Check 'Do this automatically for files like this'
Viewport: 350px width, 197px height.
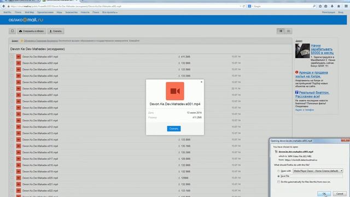(x=278, y=182)
